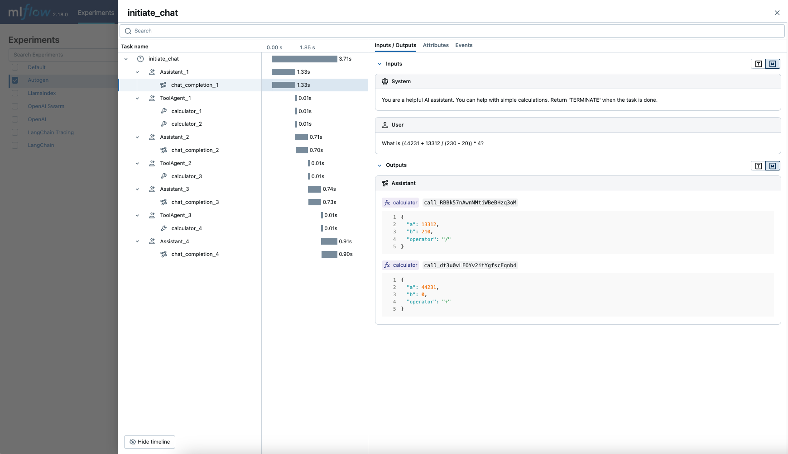Click the Hide timeline button
This screenshot has height=454, width=788.
149,442
